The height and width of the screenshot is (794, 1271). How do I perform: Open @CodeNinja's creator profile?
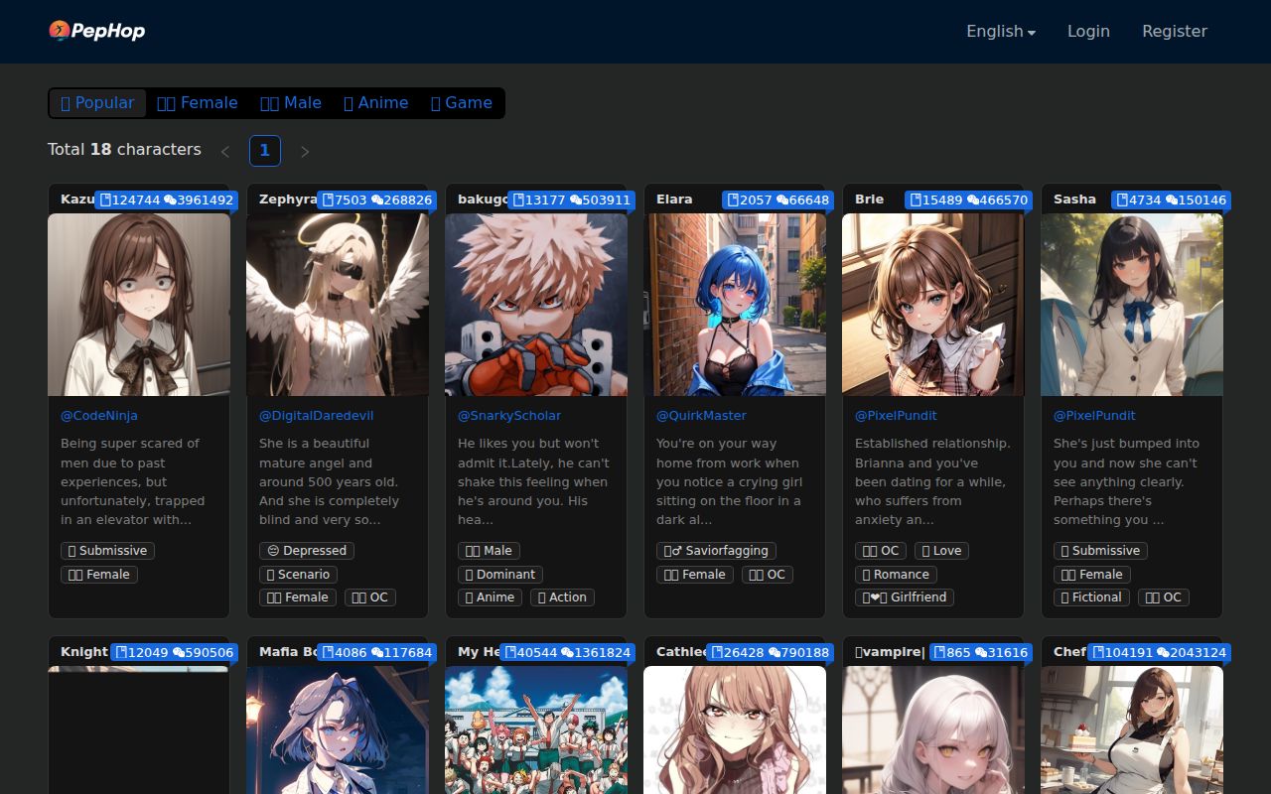coord(99,415)
